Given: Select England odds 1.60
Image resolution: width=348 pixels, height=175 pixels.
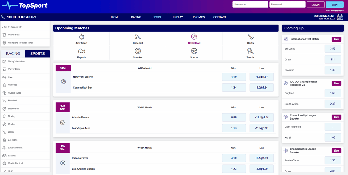Looking at the screenshot, I should [x=333, y=93].
